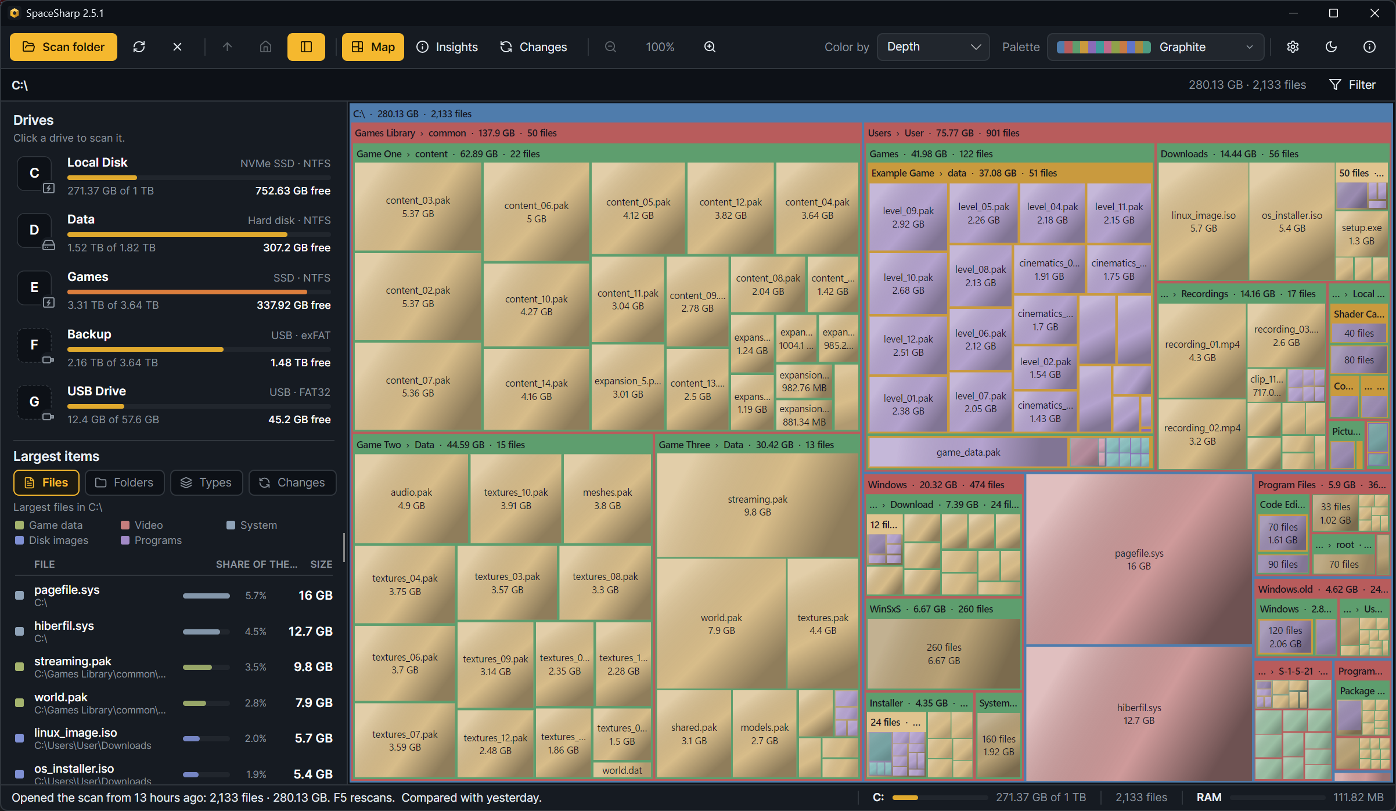Select the E Games drive icon

34,287
